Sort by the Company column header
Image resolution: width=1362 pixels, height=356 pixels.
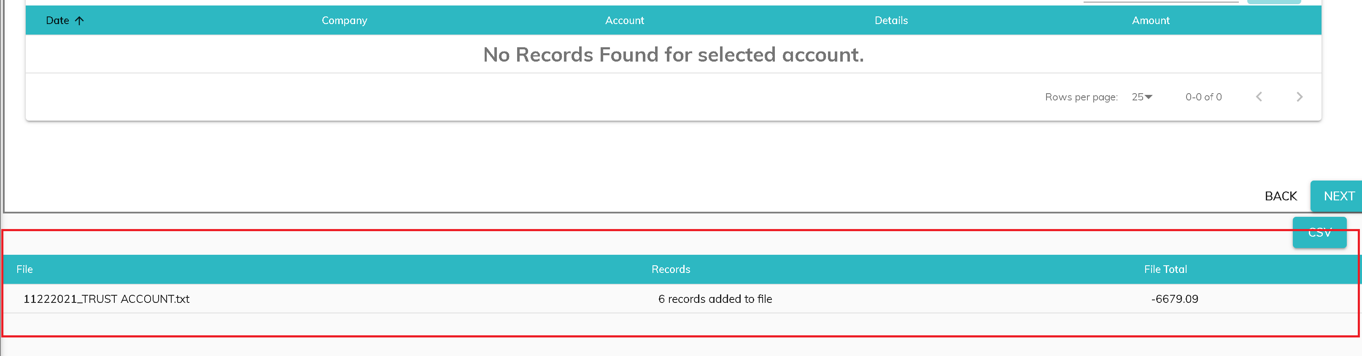coord(344,21)
